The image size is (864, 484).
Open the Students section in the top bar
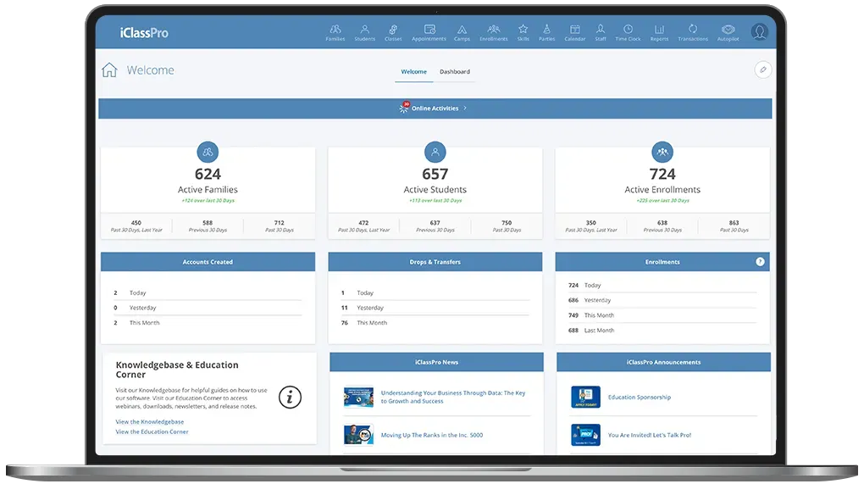[364, 32]
